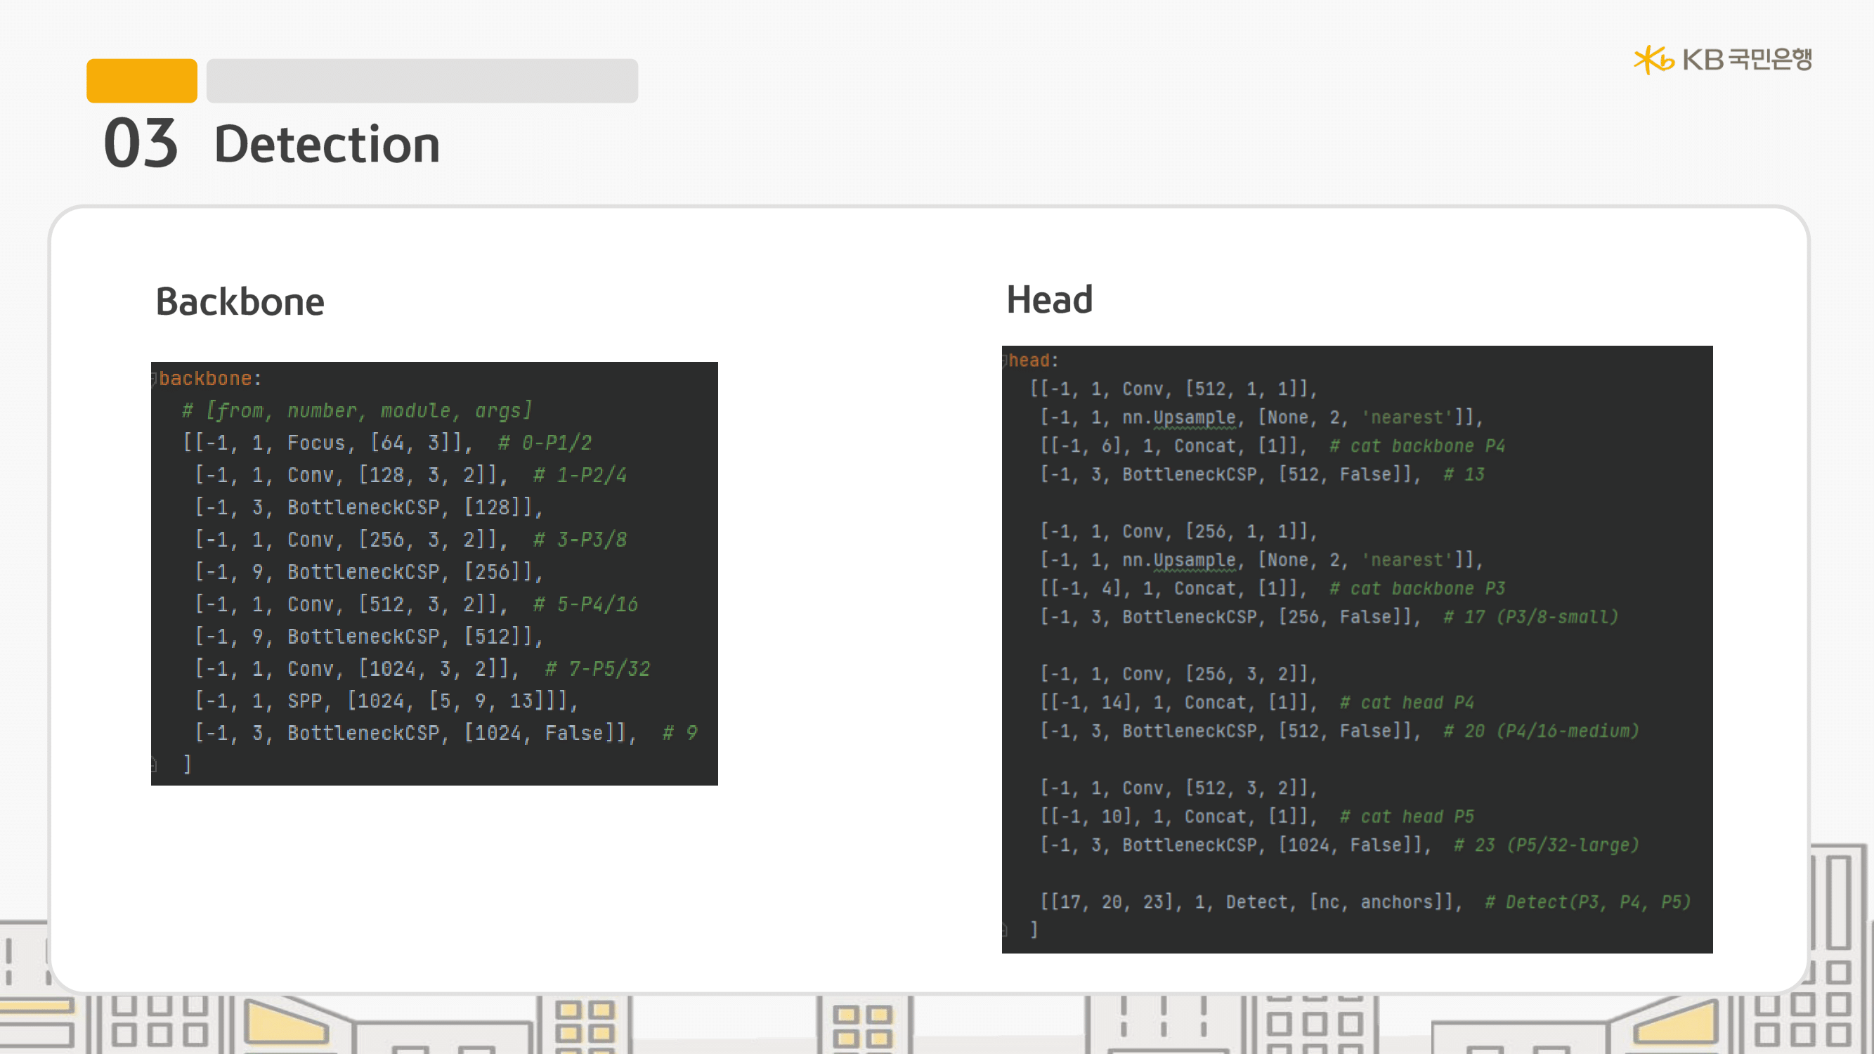This screenshot has width=1874, height=1054.
Task: Select the gray rounded bar in header
Action: click(x=422, y=81)
